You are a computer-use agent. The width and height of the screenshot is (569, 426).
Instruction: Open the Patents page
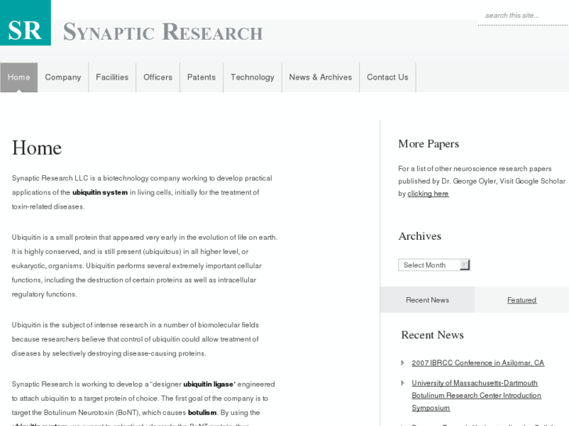coord(201,77)
